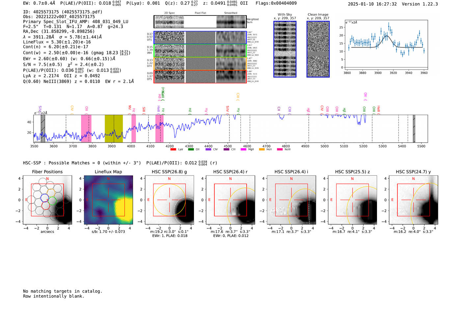Click the 's/b: 1.70 +/- 0.073' caption

pyautogui.click(x=108, y=232)
